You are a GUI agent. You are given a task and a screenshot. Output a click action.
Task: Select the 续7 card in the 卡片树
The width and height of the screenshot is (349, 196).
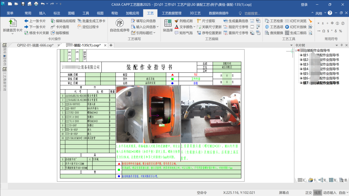[x=322, y=83]
